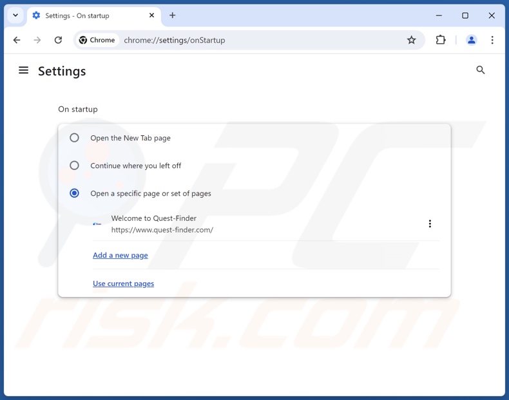Screen dimensions: 509x400
Task: Click the forward navigation arrow
Action: click(x=37, y=40)
